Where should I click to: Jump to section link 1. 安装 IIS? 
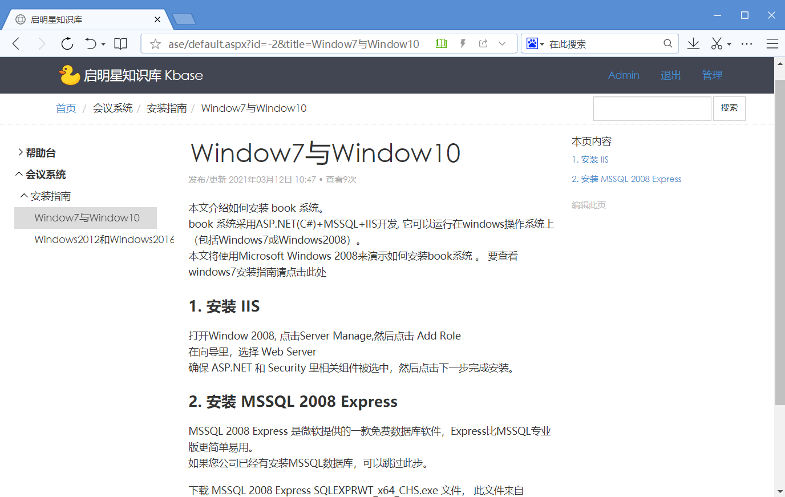tap(590, 160)
